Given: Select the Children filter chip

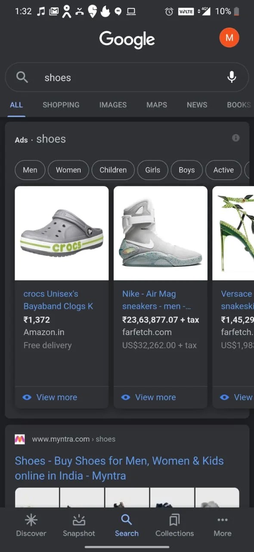Looking at the screenshot, I should (113, 170).
